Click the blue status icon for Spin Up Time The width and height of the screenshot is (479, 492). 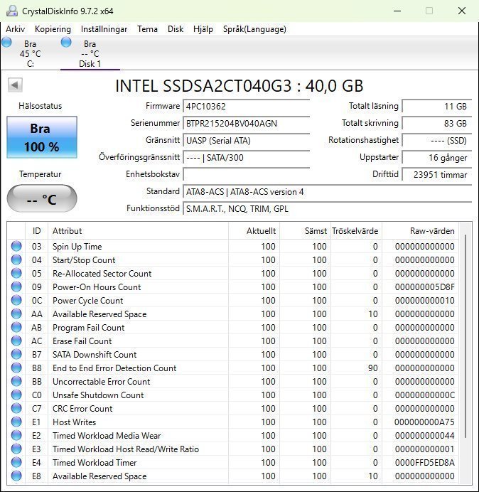point(16,247)
